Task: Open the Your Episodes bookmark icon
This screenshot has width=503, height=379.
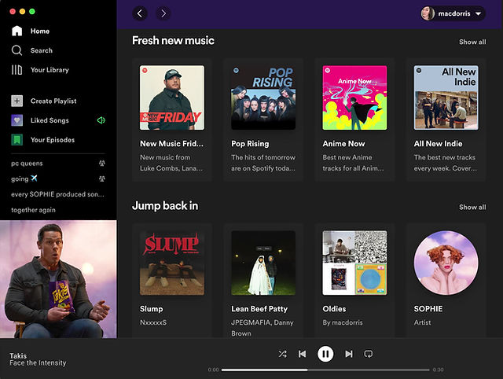Action: [x=17, y=140]
